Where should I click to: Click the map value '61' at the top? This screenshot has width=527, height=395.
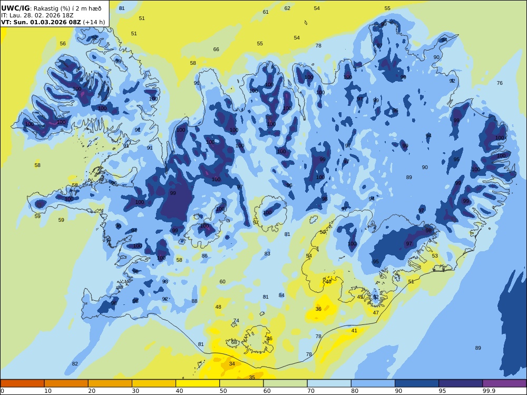click(x=266, y=12)
